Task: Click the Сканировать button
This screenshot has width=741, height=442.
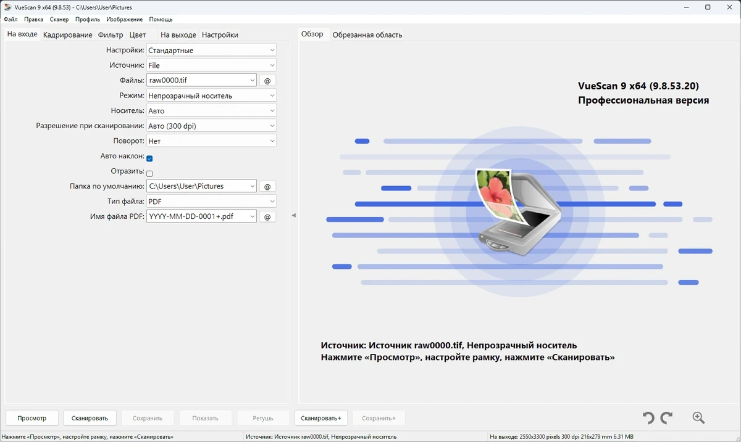Action: point(90,418)
